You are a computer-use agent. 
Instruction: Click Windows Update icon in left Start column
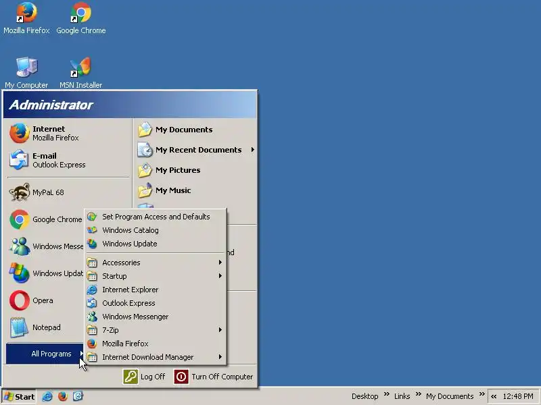click(20, 273)
